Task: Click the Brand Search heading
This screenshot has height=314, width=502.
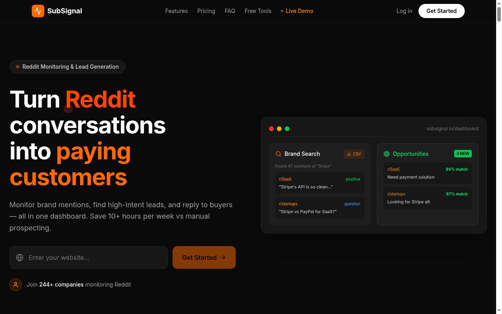Action: coord(302,154)
